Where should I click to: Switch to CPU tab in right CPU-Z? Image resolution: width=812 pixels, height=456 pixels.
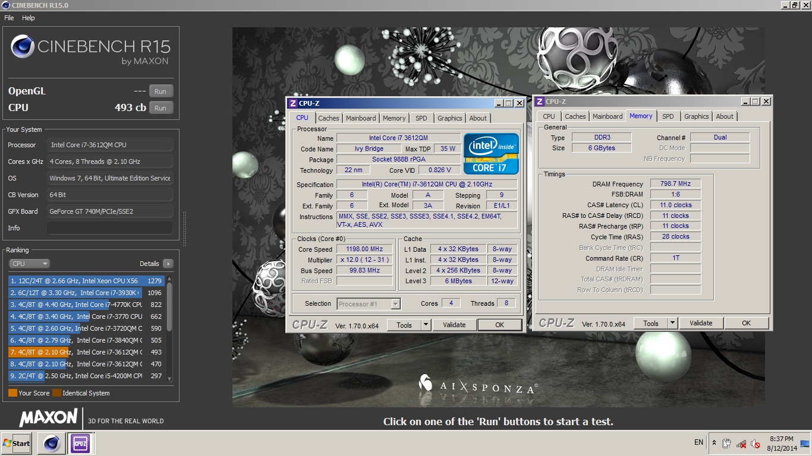pos(549,116)
